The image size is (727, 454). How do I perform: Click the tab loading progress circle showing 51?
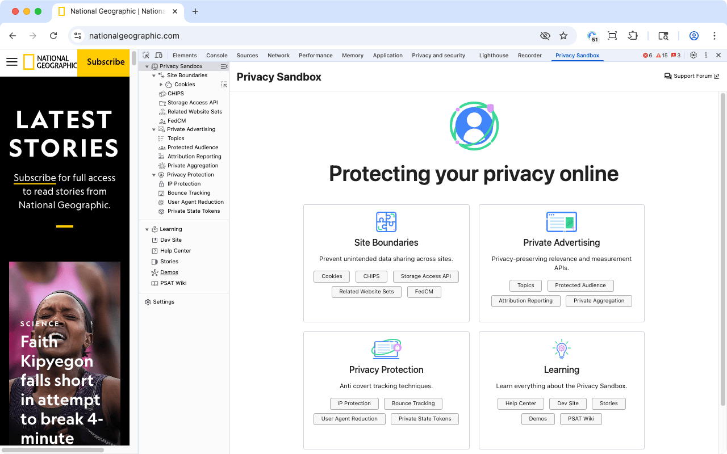pyautogui.click(x=592, y=35)
